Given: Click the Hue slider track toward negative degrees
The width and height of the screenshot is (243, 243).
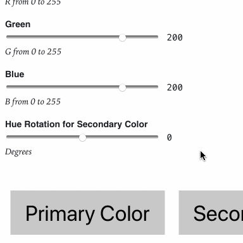Looking at the screenshot, I should click(x=42, y=137).
